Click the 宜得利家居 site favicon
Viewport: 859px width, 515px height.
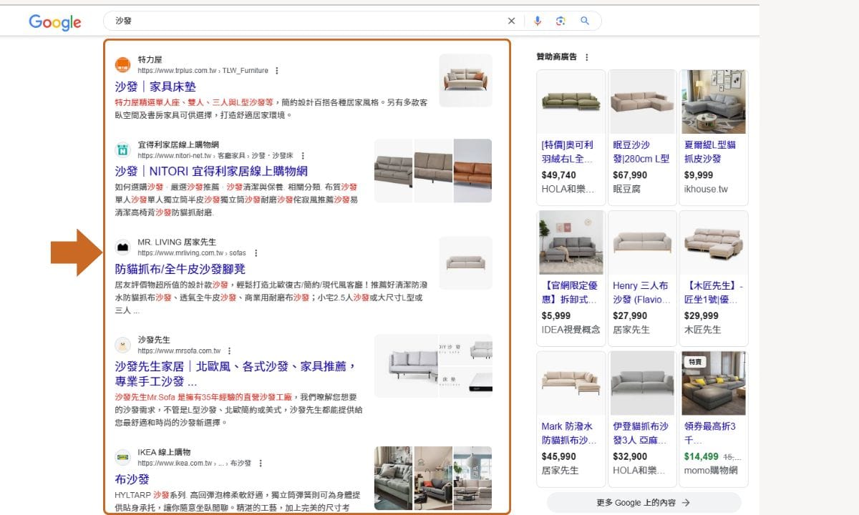(x=122, y=149)
